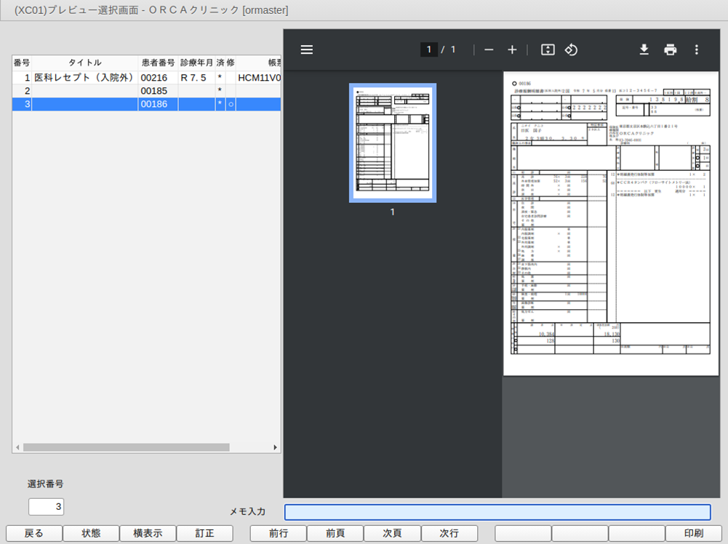
Task: Click the fit to page icon
Action: click(x=548, y=49)
